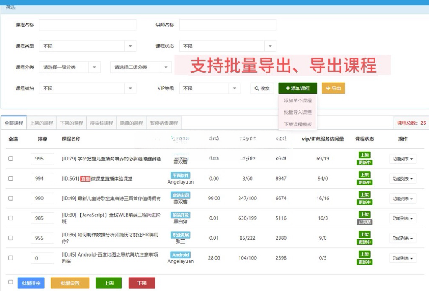Check the box for the Android course row
Image resolution: width=429 pixels, height=291 pixels.
[x=11, y=258]
